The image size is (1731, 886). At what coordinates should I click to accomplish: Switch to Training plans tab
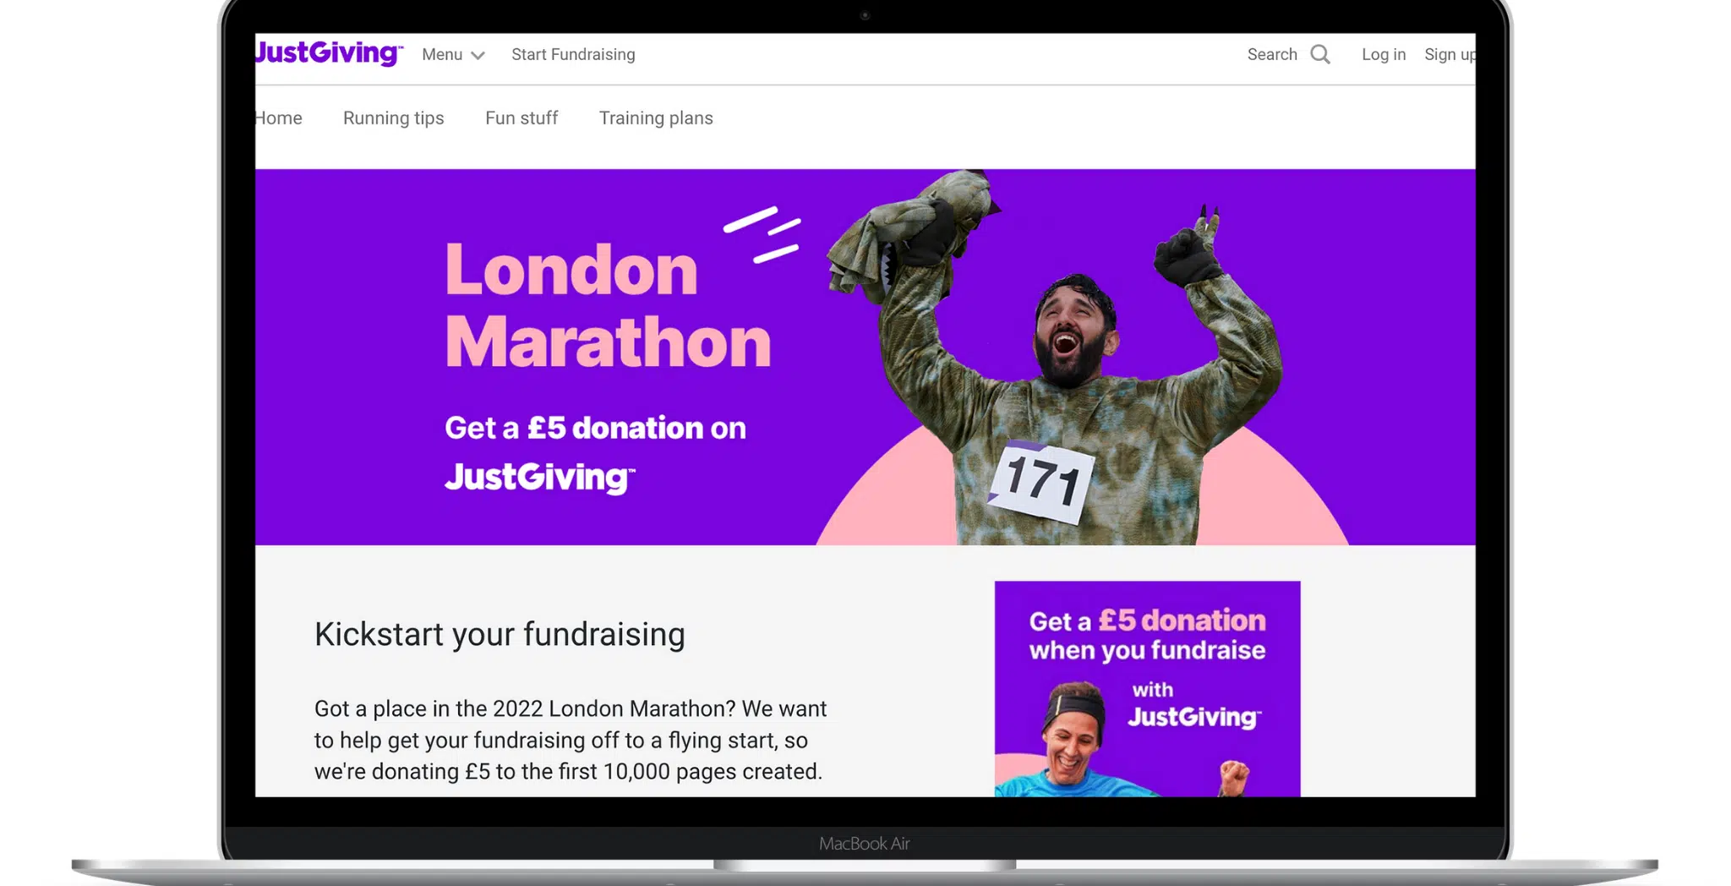pyautogui.click(x=656, y=118)
